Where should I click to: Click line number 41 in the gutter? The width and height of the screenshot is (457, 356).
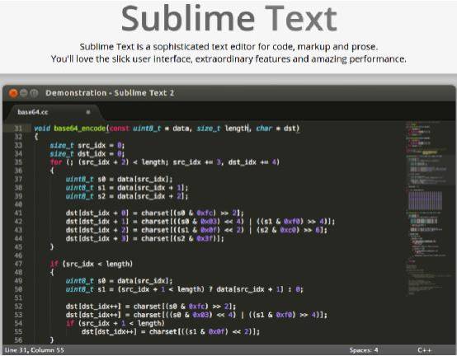[x=18, y=213]
